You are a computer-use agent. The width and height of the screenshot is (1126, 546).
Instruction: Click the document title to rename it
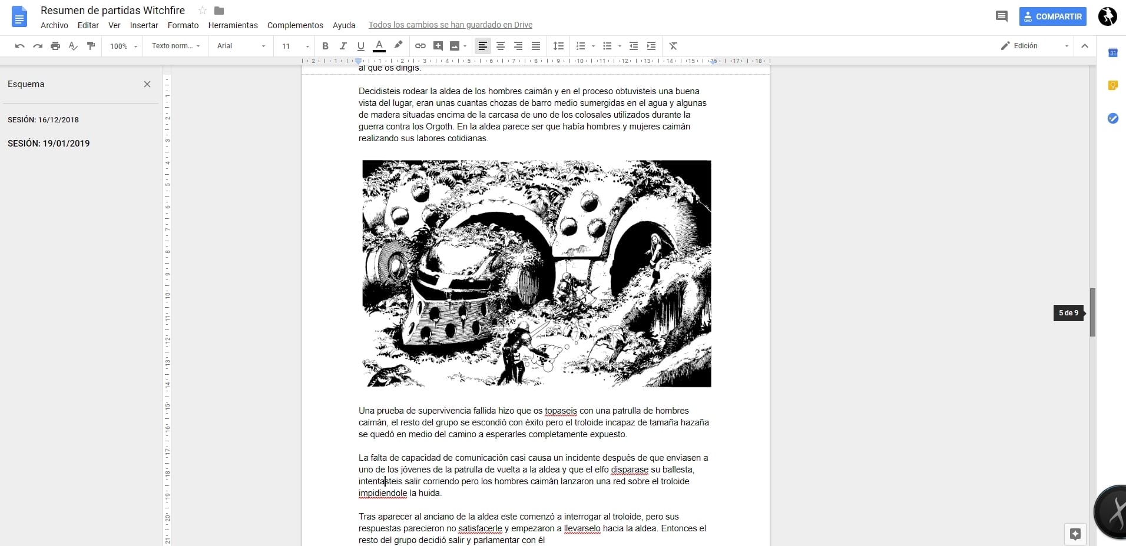click(112, 11)
